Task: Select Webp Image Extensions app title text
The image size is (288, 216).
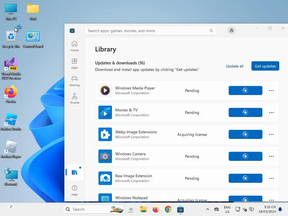Action: pyautogui.click(x=136, y=132)
